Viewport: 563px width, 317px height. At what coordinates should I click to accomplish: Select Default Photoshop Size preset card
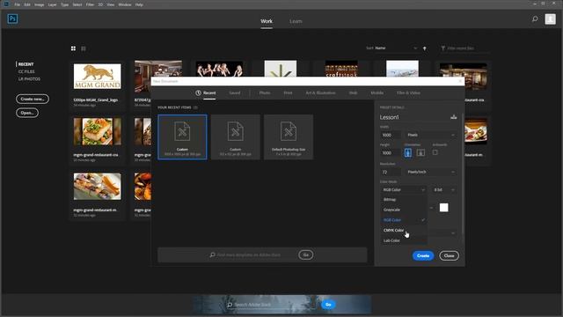[x=289, y=137]
